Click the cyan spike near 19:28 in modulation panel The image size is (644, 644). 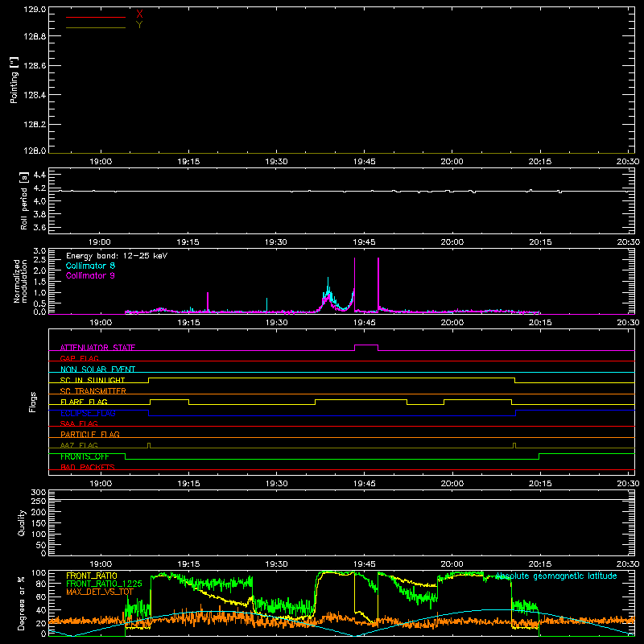pos(267,305)
